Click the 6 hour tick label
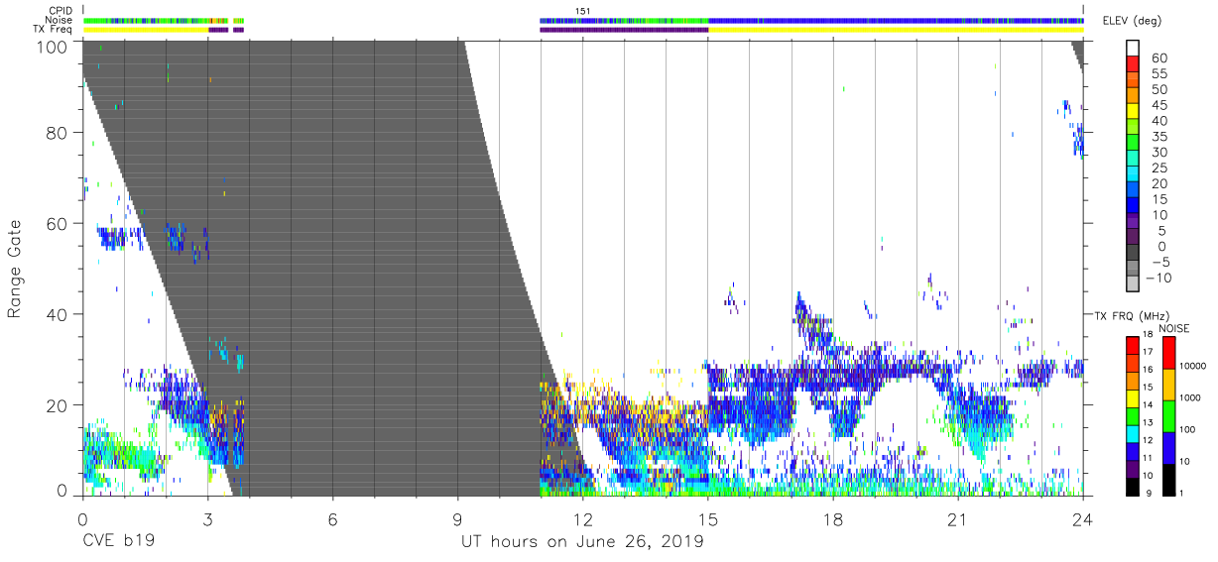Image resolution: width=1218 pixels, height=562 pixels. (332, 518)
